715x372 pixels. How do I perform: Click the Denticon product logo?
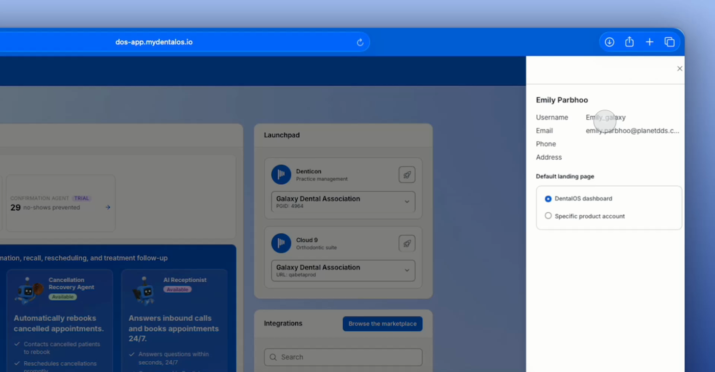pyautogui.click(x=281, y=175)
